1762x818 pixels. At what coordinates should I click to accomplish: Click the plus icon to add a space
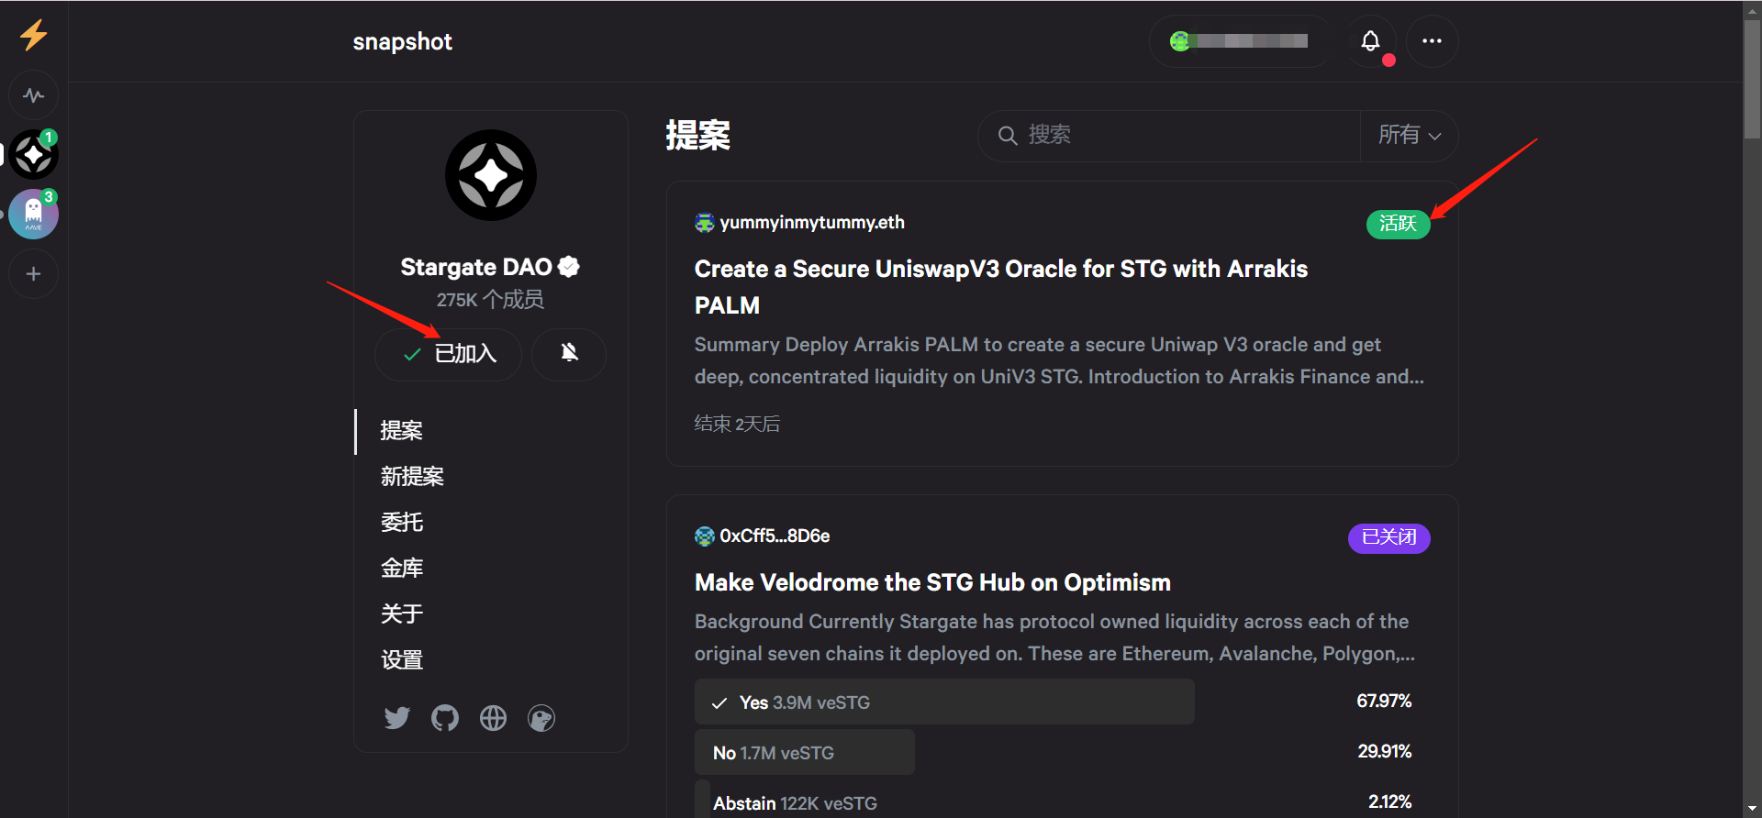pos(34,274)
